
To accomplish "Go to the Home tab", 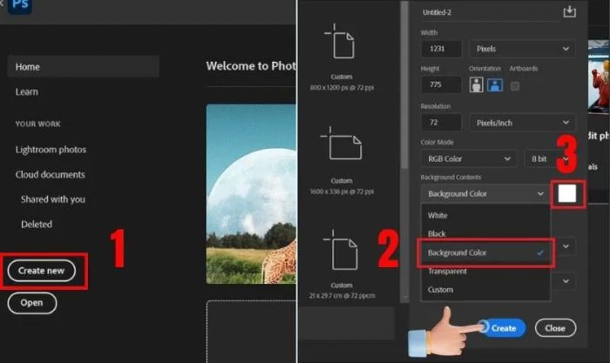I will 84,66.
